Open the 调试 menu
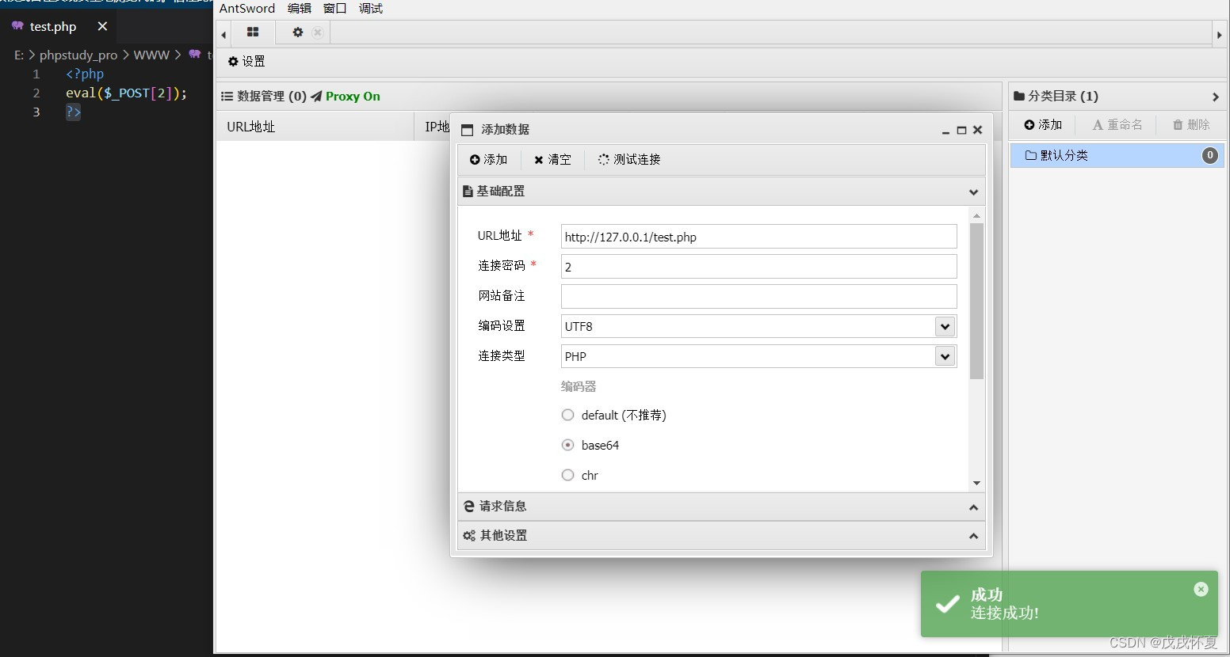1230x657 pixels. tap(371, 9)
